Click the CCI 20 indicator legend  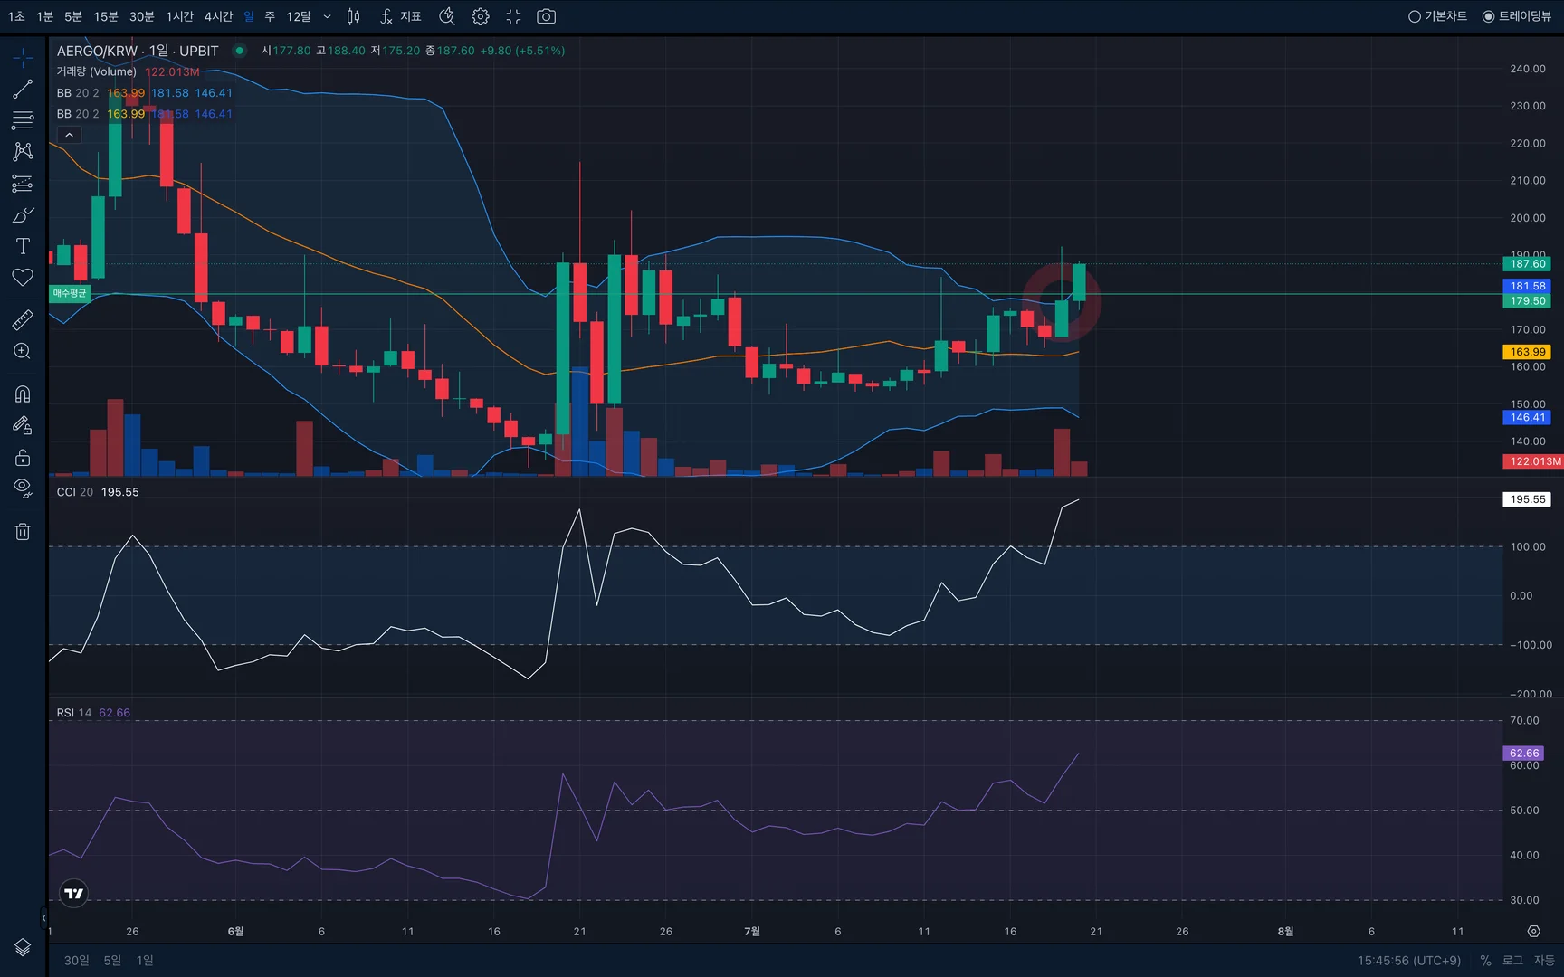[x=75, y=492]
